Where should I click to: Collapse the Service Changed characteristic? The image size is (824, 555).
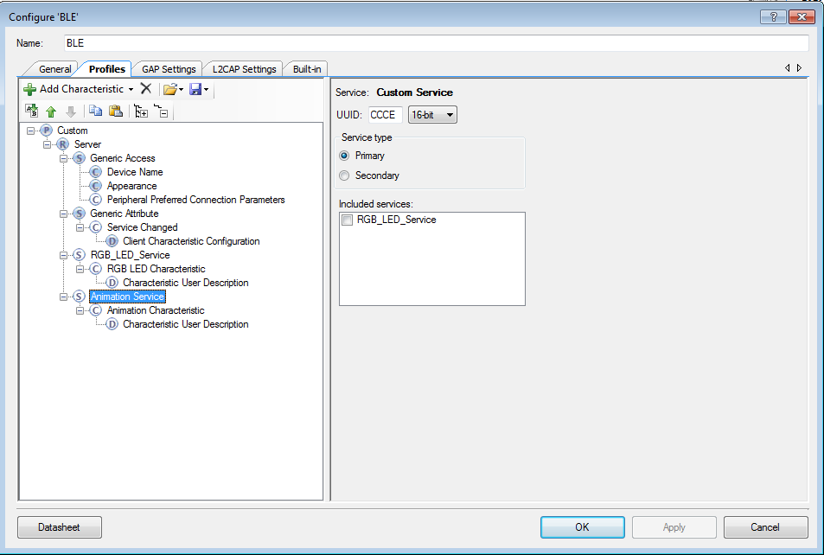[x=80, y=227]
